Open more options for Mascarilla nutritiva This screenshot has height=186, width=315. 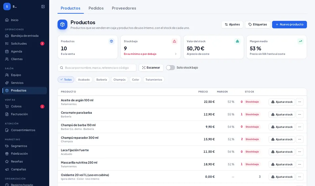[300, 164]
